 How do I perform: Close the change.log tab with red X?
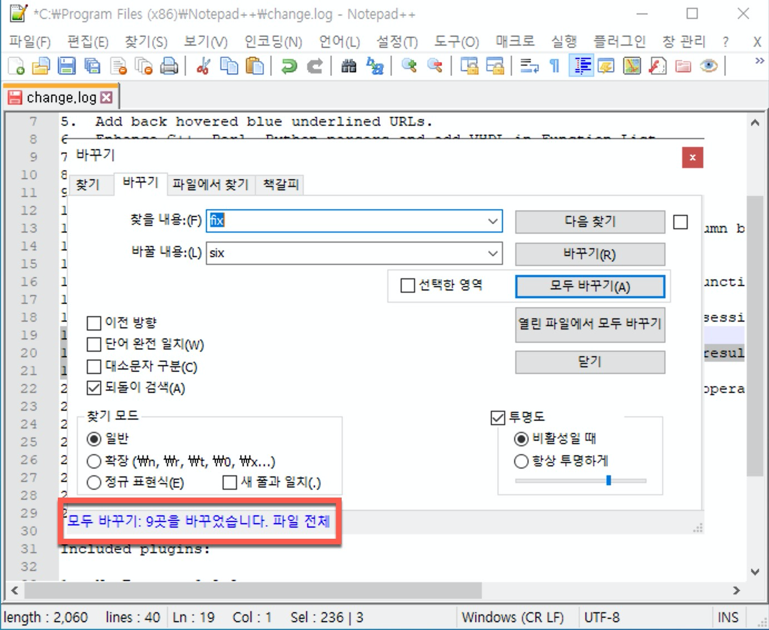click(x=106, y=97)
